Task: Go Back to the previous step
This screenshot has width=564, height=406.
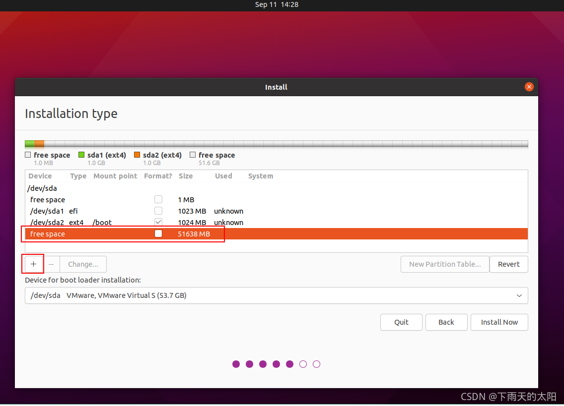Action: pos(446,322)
